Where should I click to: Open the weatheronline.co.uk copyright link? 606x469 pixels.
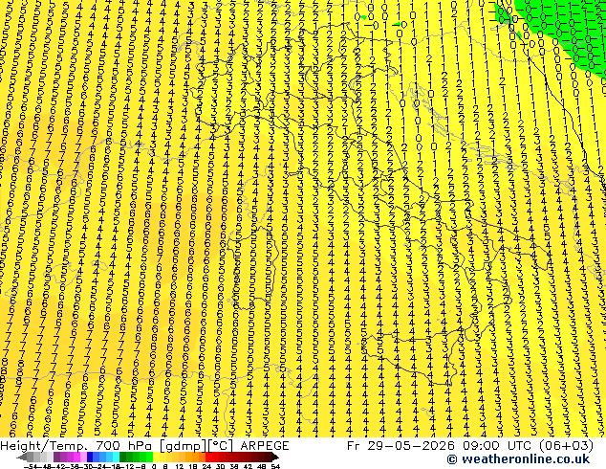tap(518, 459)
